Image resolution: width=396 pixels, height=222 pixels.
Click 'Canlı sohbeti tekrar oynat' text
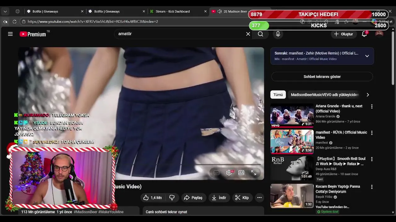pyautogui.click(x=166, y=212)
